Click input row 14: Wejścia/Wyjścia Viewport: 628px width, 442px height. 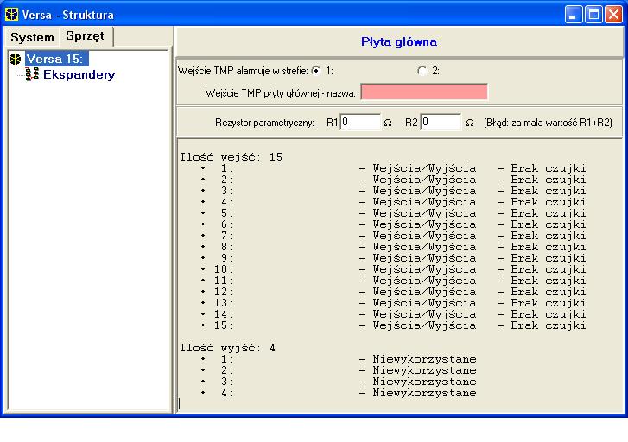coord(424,314)
